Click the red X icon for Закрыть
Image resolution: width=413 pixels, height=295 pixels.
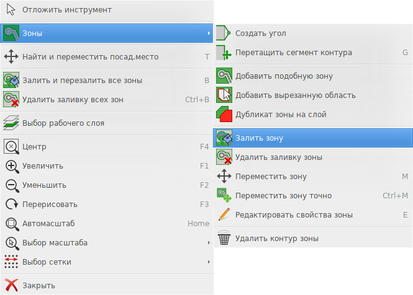(x=11, y=285)
